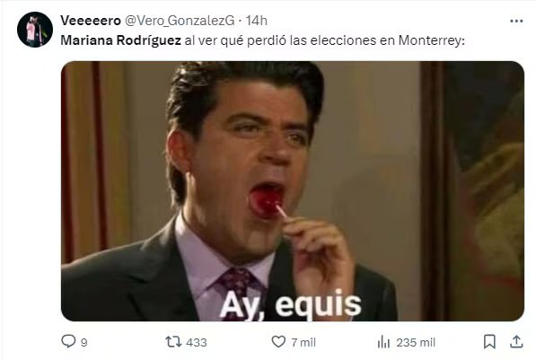This screenshot has width=536, height=360.
Task: Click the reply speech bubble icon
Action: coord(68,341)
